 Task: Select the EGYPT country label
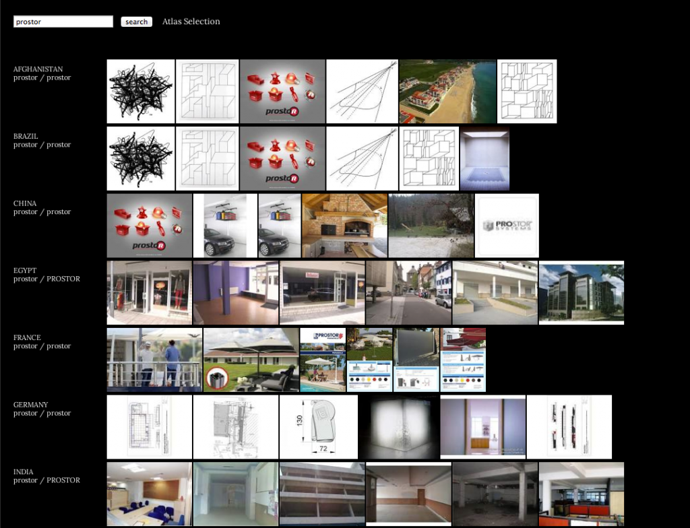(x=25, y=271)
